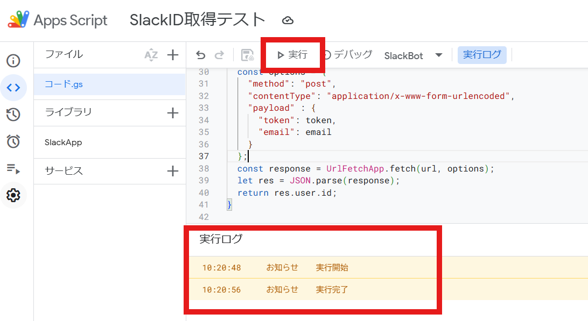
Task: Click the UrlFetchApp.fetch code line
Action: point(366,168)
